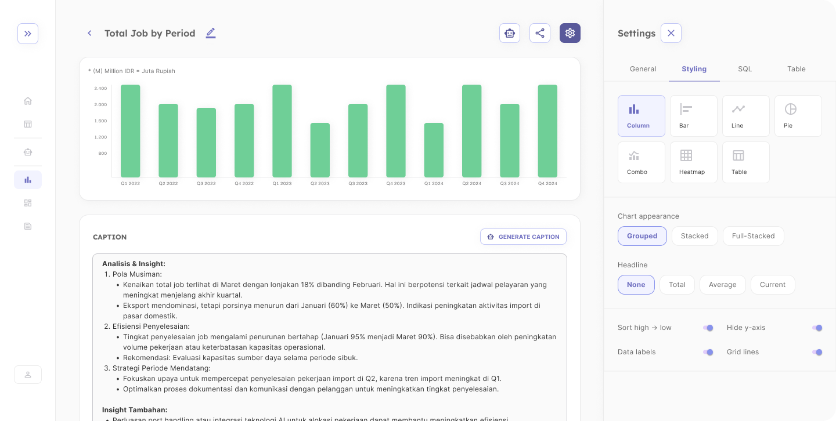Click the Q2 2023 bar in chart
The width and height of the screenshot is (836, 421).
(320, 150)
